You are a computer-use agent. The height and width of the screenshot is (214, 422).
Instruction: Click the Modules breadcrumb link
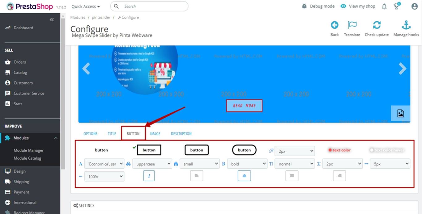tap(78, 18)
